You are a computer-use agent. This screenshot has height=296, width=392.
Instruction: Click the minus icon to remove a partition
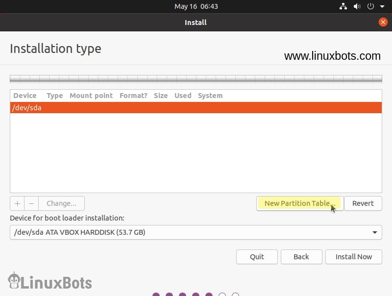point(31,203)
